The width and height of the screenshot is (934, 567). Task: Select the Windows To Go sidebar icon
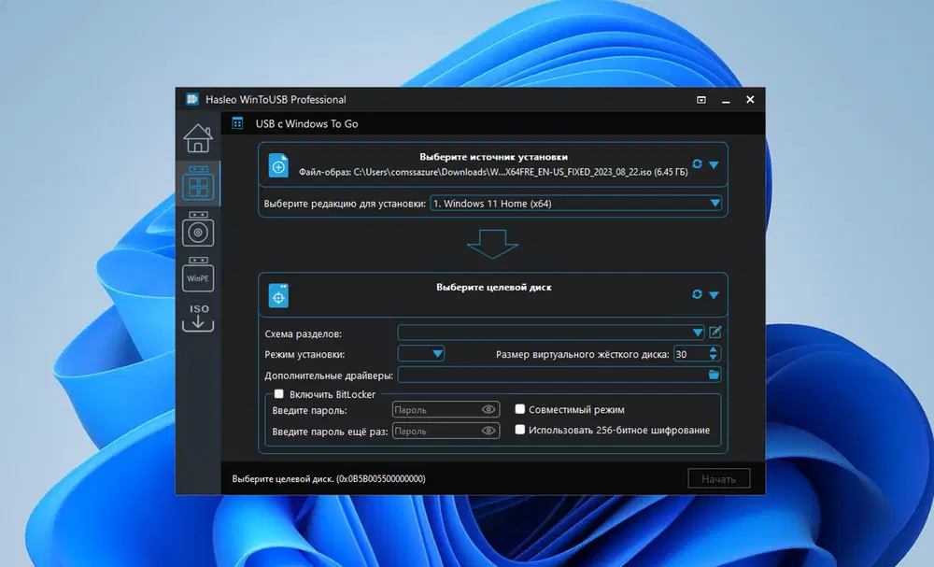click(198, 183)
